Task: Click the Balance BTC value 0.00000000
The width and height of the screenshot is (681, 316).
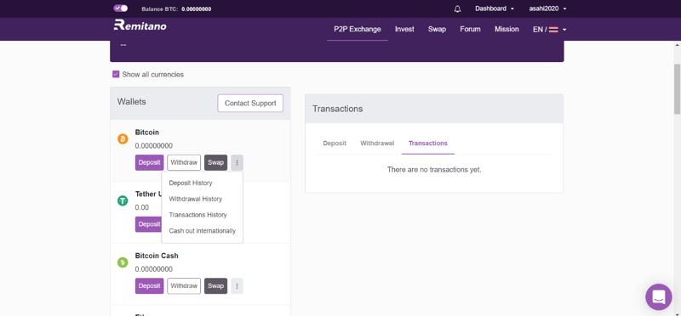Action: point(197,8)
